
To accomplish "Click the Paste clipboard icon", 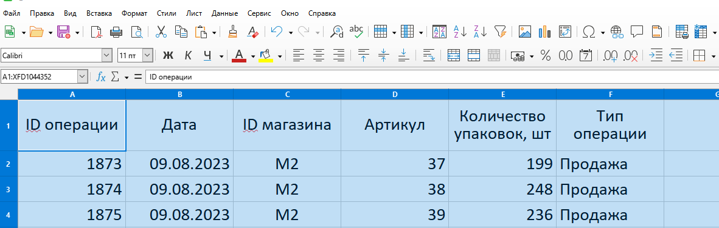I will click(201, 32).
